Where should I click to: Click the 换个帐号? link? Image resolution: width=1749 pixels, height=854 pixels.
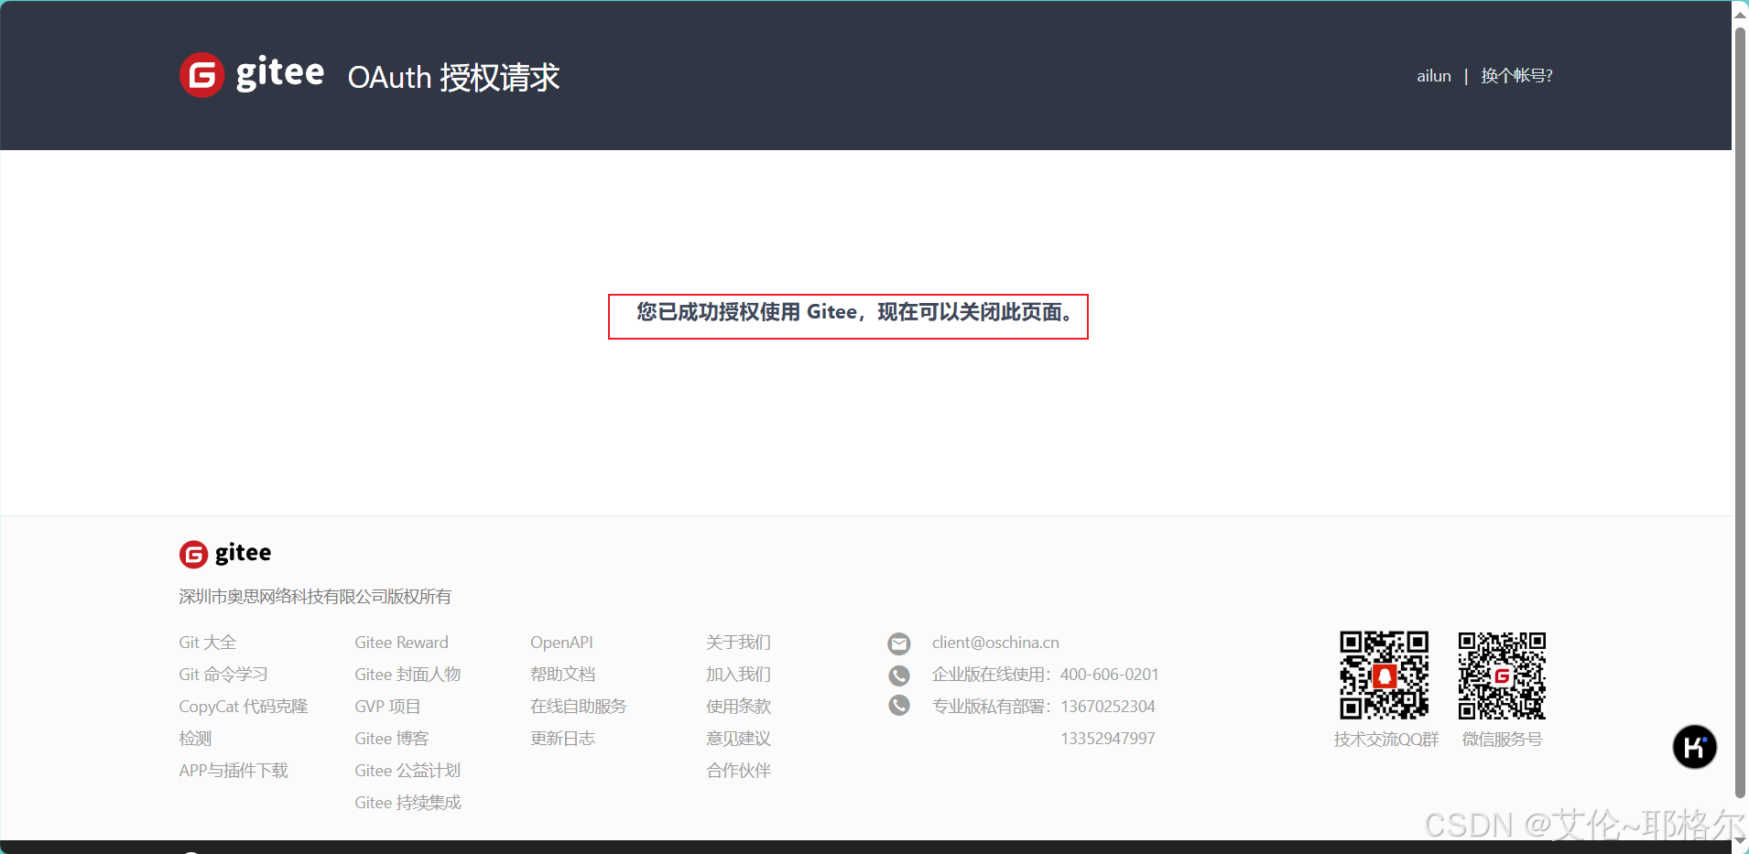tap(1516, 76)
